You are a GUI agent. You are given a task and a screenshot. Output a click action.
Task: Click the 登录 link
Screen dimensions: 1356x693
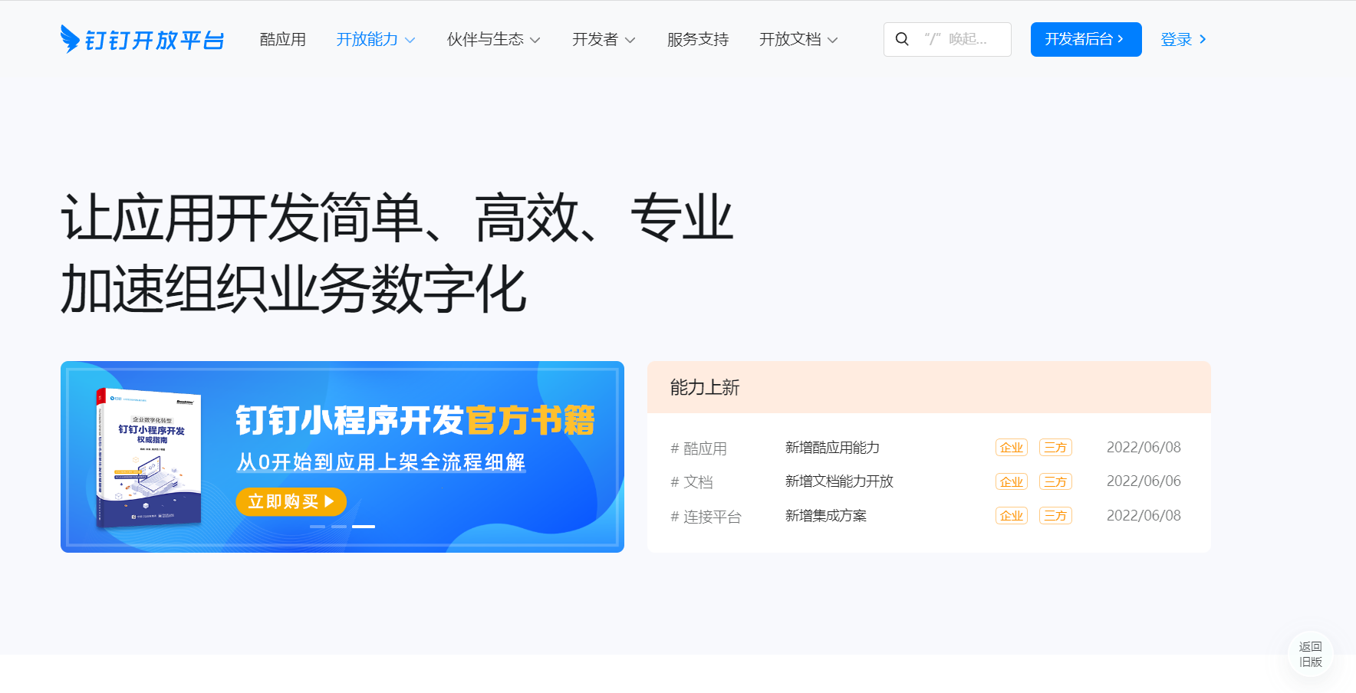click(1183, 39)
